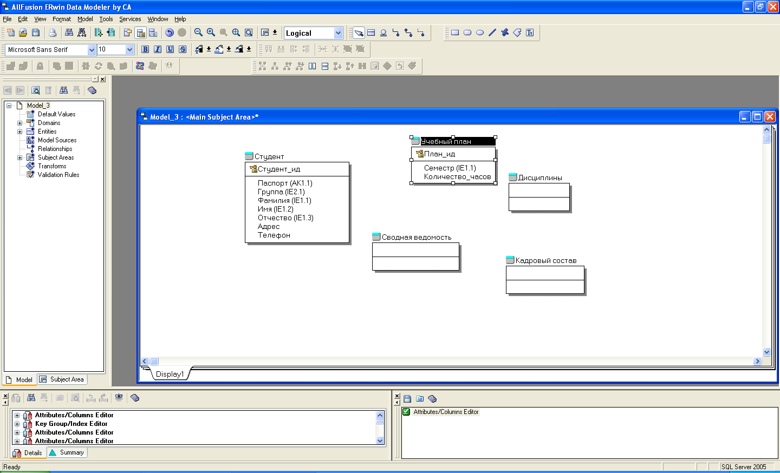Select the Identifying relationship tool

396,32
